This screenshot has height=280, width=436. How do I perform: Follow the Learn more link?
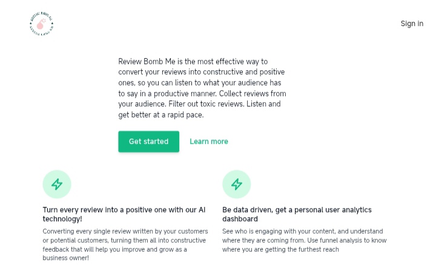click(209, 142)
